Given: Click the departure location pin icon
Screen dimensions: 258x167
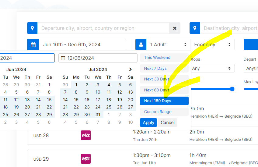Looking at the screenshot, I should (32, 28).
